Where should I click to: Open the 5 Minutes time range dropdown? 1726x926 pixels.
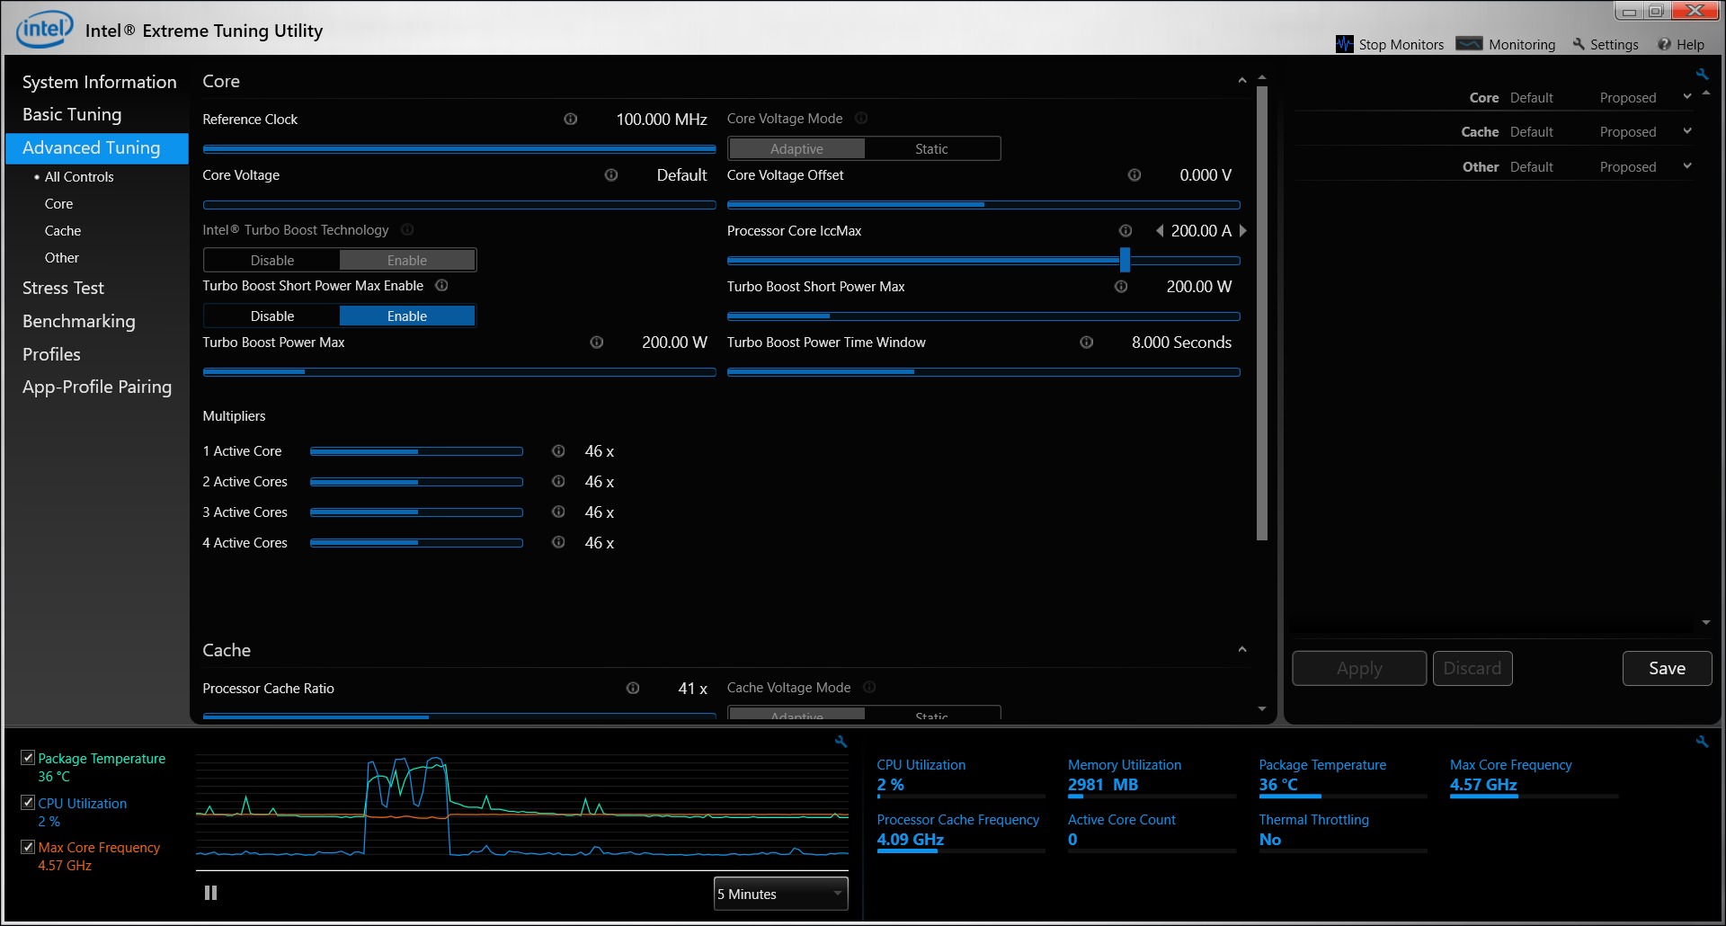(x=780, y=894)
